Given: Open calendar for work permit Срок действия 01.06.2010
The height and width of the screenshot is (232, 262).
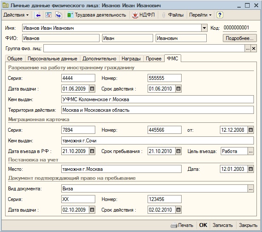Looking at the screenshot, I should [x=179, y=89].
